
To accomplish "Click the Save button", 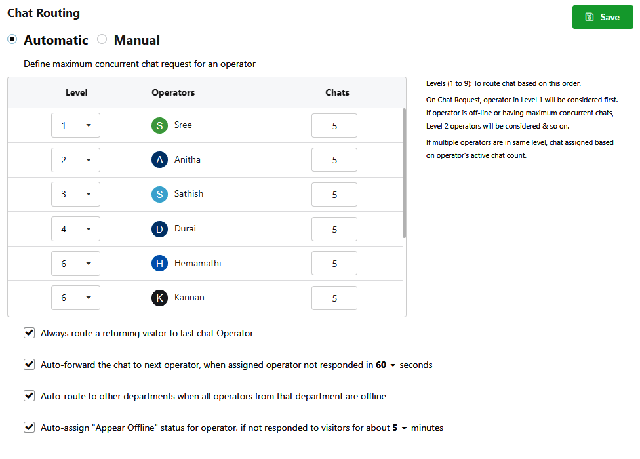I will 603,17.
